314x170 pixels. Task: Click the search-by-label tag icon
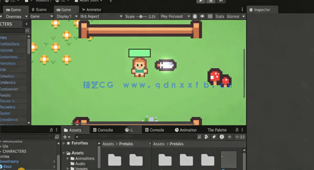(214, 137)
